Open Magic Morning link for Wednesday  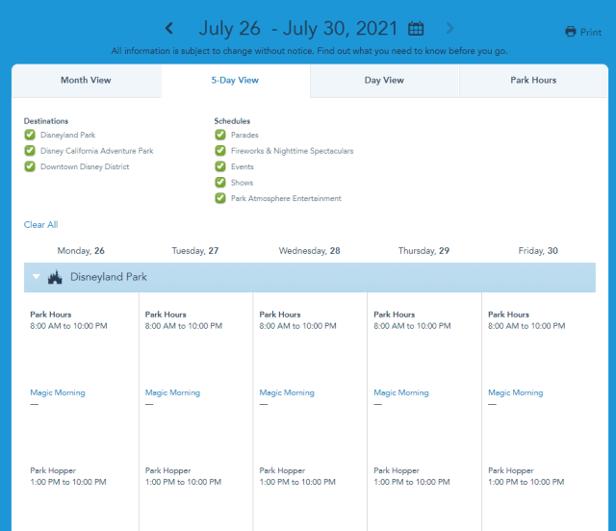(x=287, y=392)
